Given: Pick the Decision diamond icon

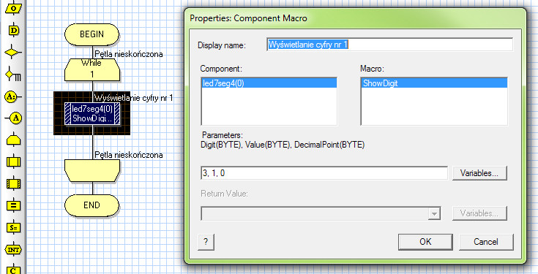Looking at the screenshot, I should [x=12, y=53].
